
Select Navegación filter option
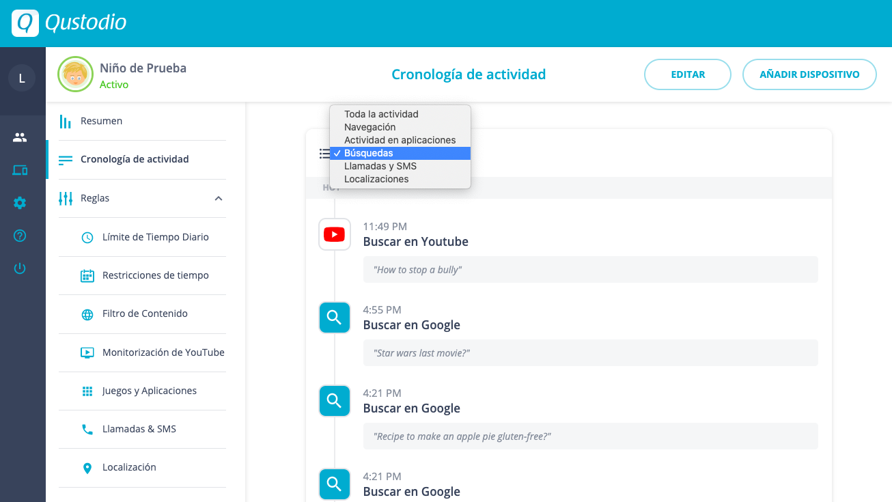(x=400, y=127)
